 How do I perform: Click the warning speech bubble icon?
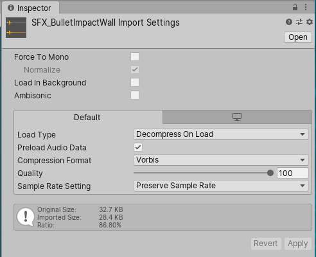pyautogui.click(x=26, y=217)
